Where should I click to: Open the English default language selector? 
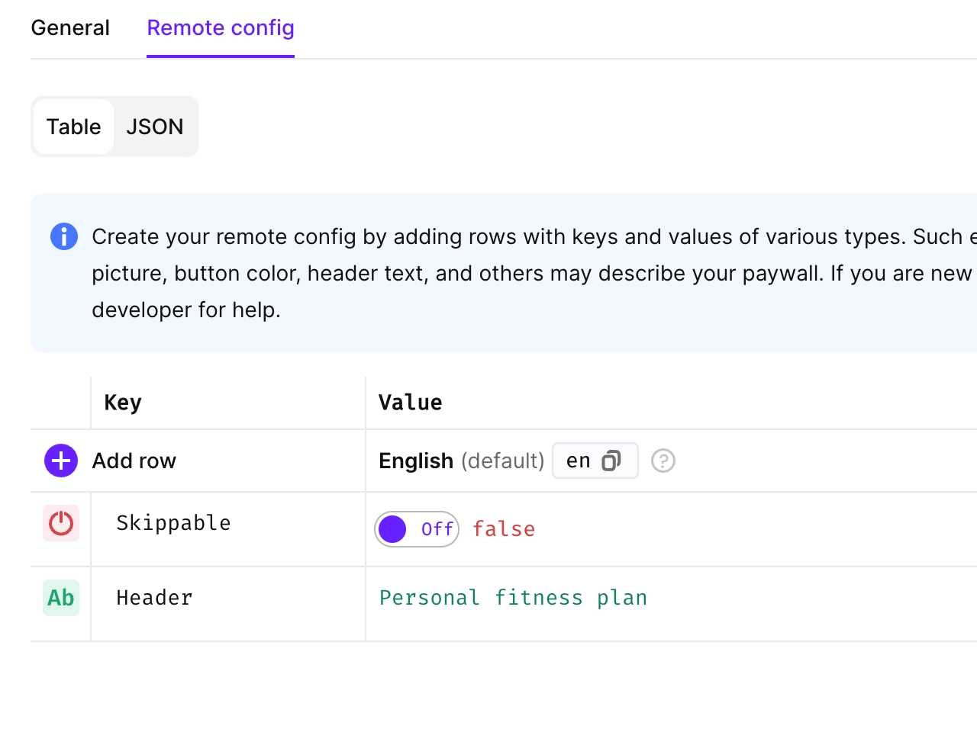pyautogui.click(x=461, y=461)
